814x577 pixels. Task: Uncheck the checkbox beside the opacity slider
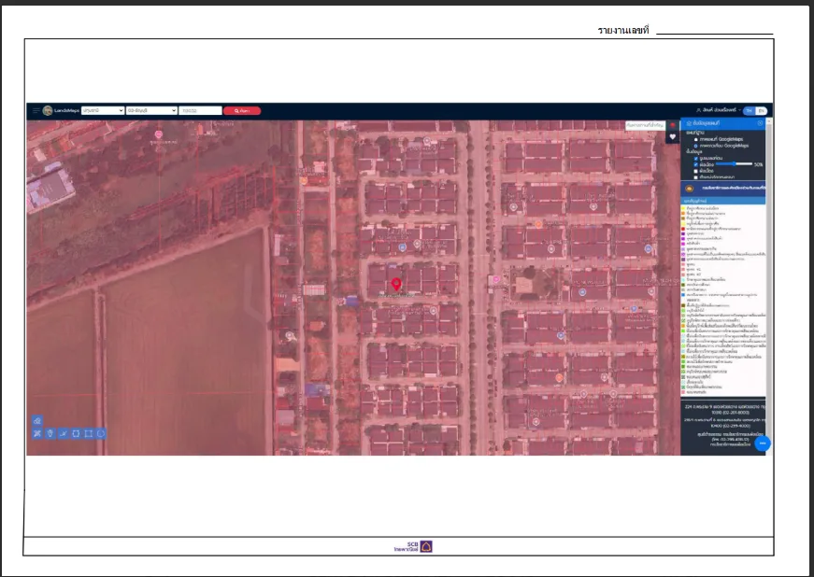click(x=695, y=164)
